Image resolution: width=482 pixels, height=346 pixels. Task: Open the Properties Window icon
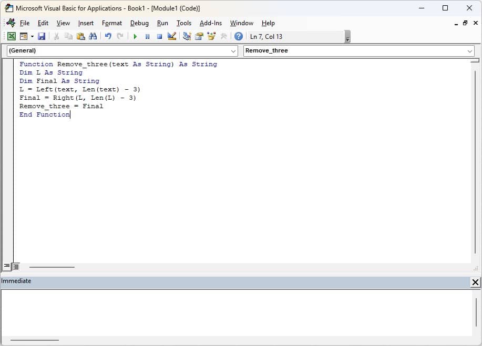[199, 36]
